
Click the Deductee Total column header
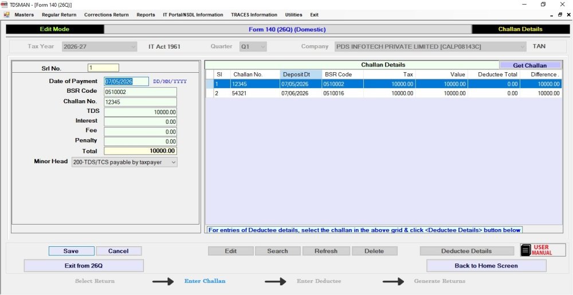pyautogui.click(x=494, y=74)
